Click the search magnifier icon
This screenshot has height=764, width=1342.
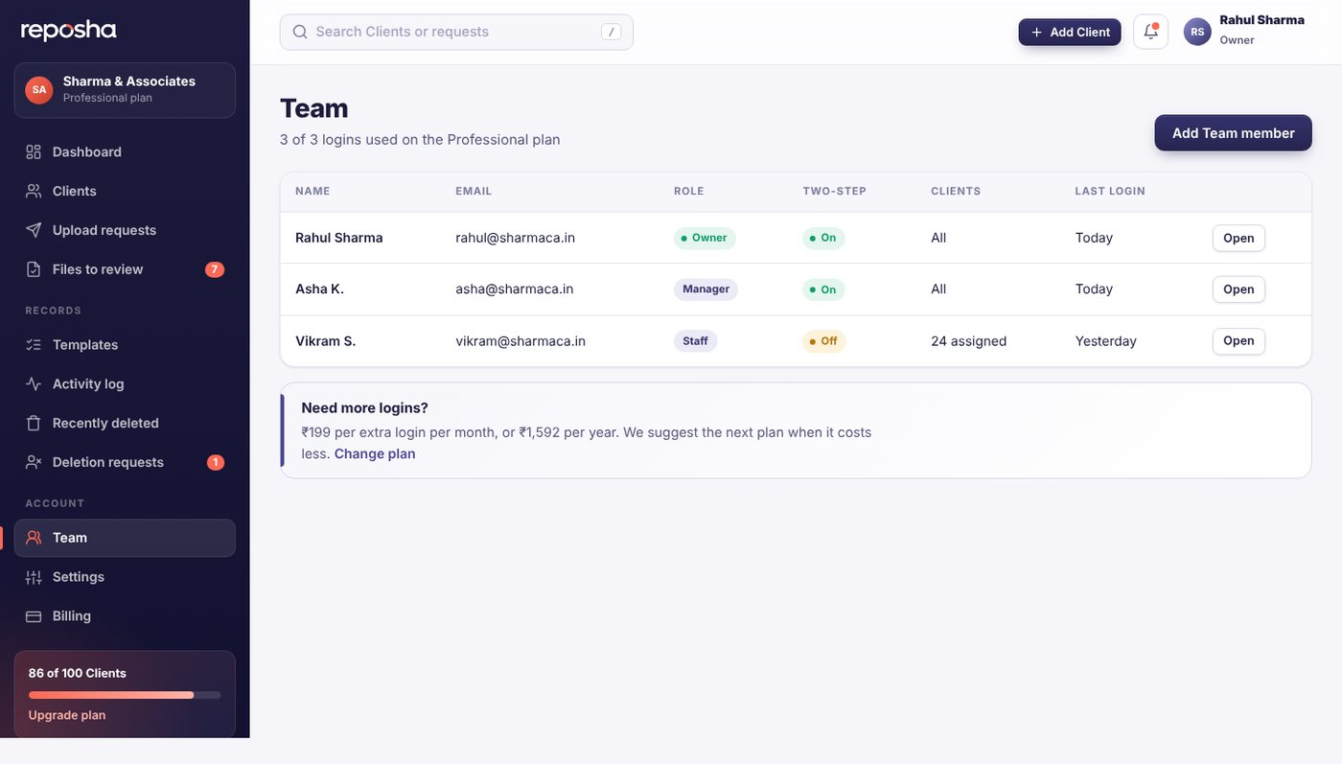click(300, 32)
